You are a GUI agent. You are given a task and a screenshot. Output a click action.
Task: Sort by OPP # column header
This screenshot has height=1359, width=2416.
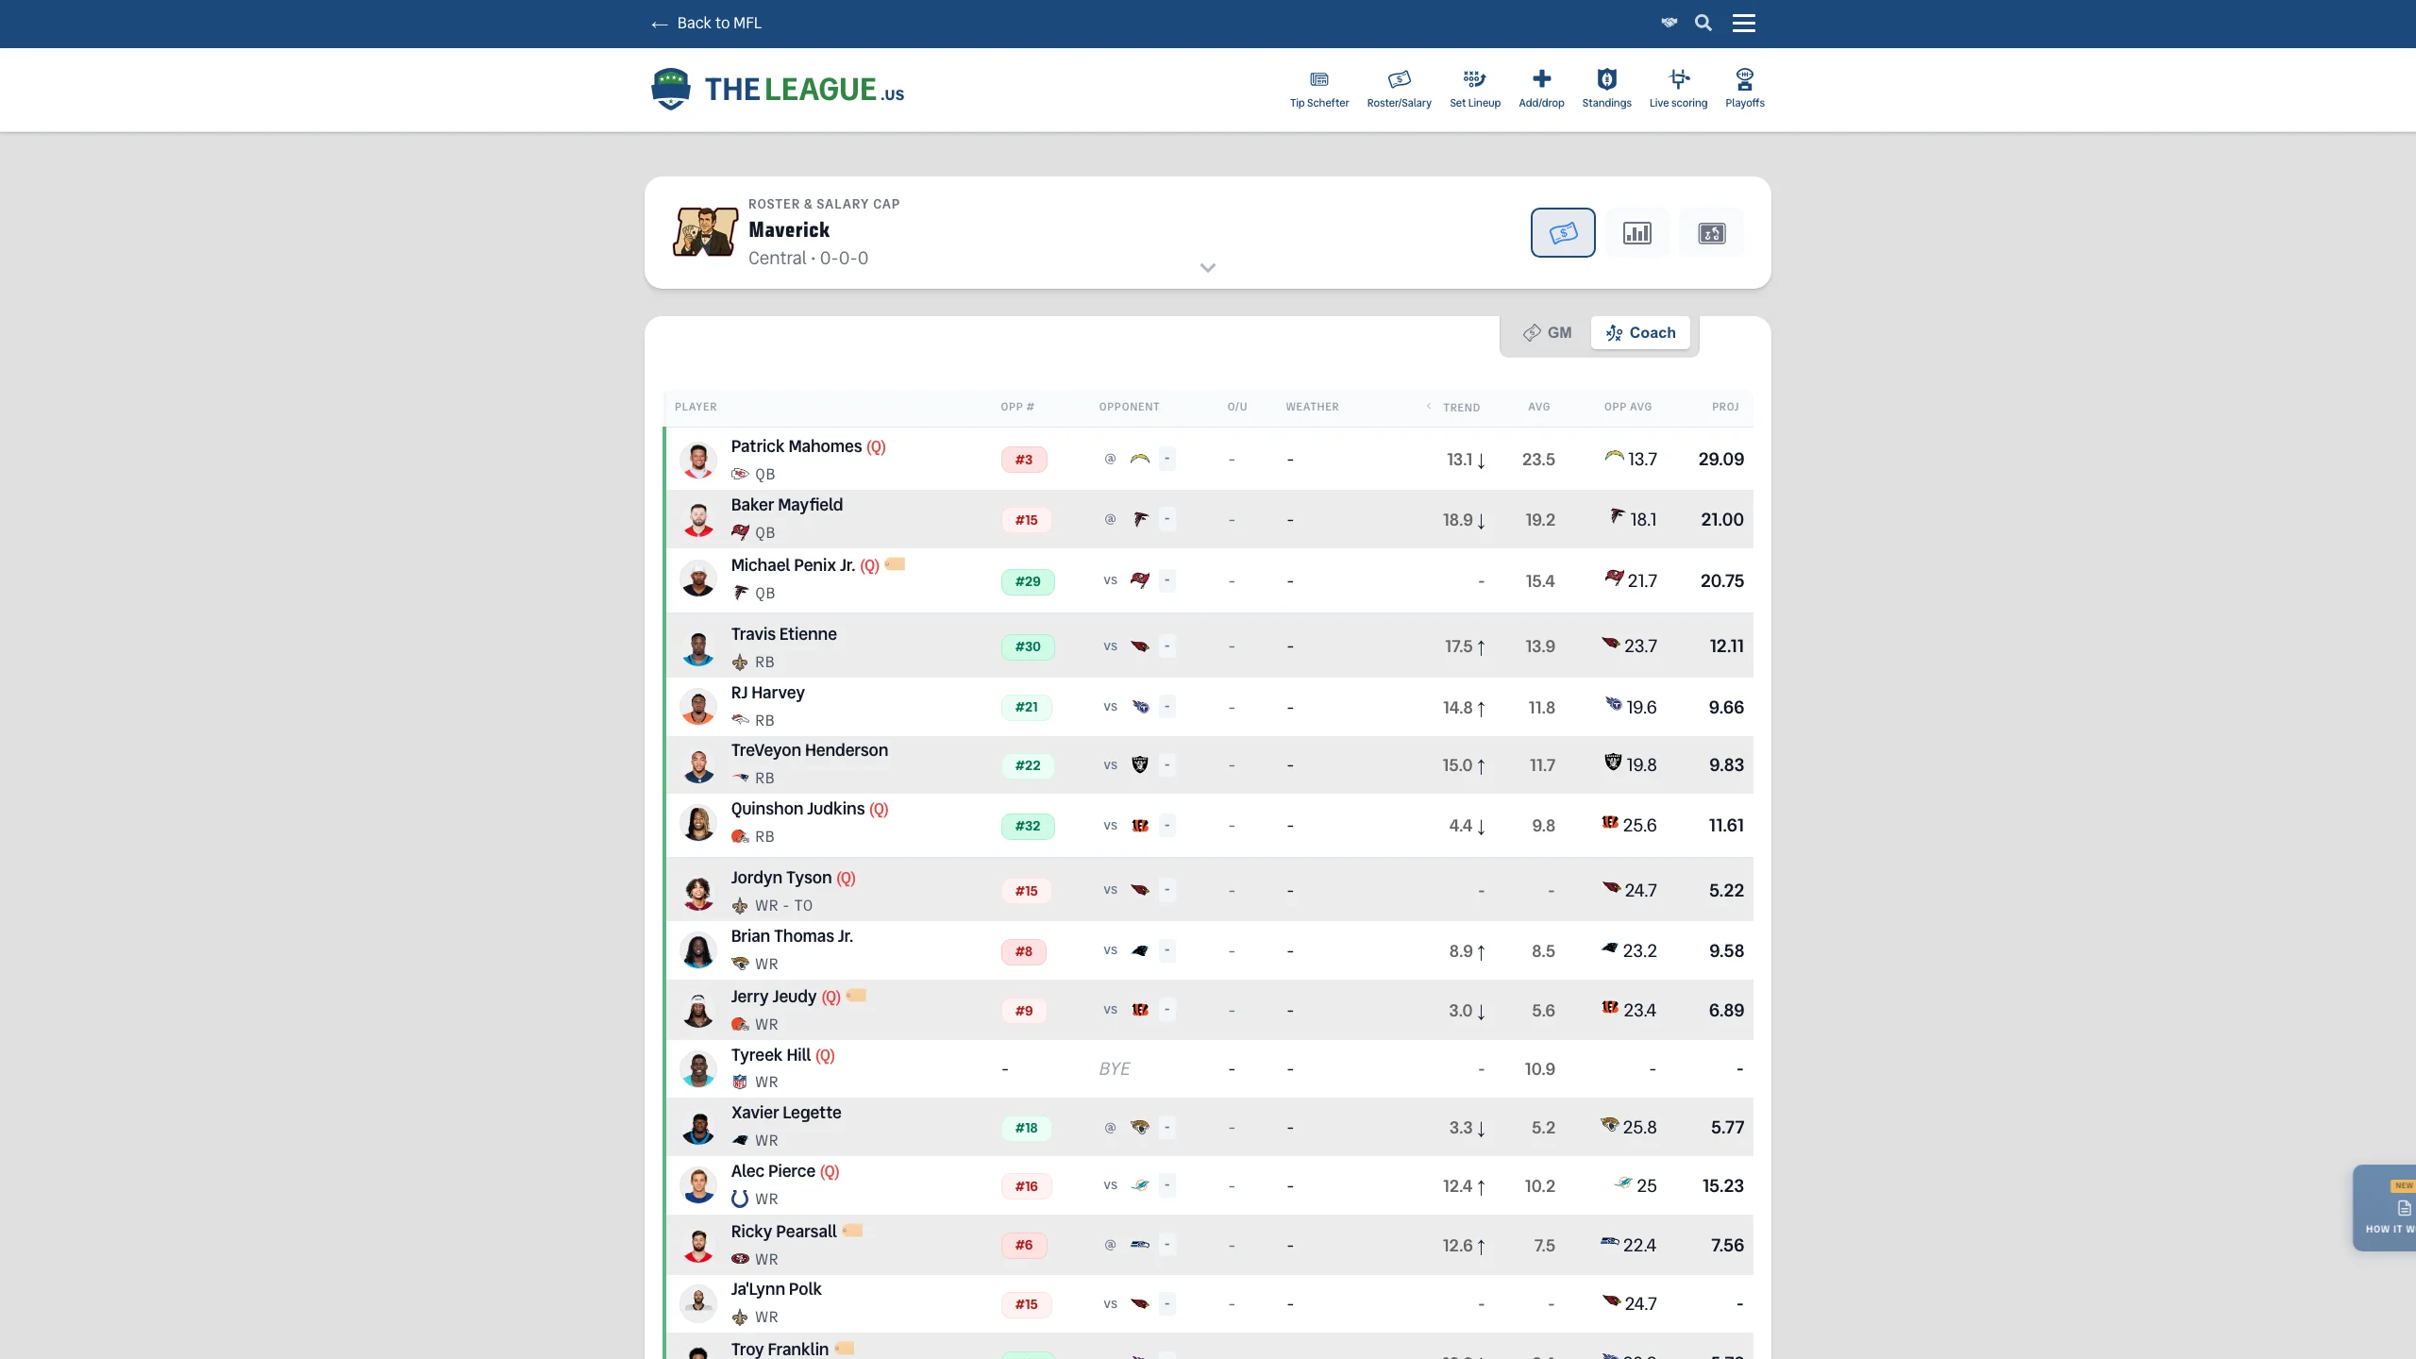coord(1017,407)
